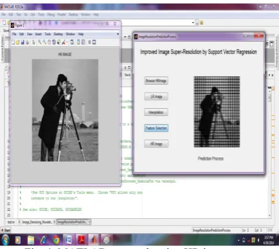The image size is (279, 249).
Task: Click the Feature Selection button
Action: click(156, 128)
